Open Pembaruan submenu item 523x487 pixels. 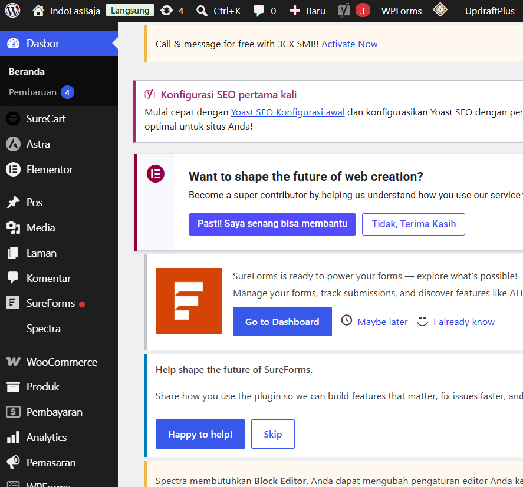(32, 92)
